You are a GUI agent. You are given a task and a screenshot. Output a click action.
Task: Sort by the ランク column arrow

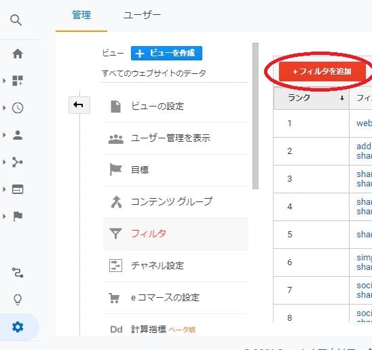pos(342,98)
